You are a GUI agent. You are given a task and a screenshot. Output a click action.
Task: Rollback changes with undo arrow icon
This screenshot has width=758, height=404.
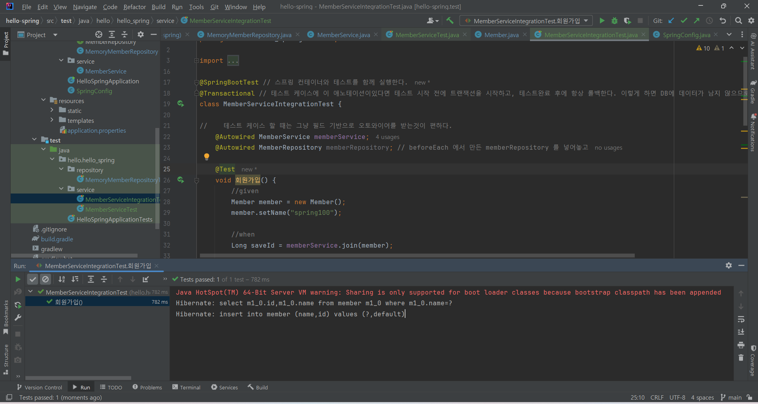pos(723,21)
